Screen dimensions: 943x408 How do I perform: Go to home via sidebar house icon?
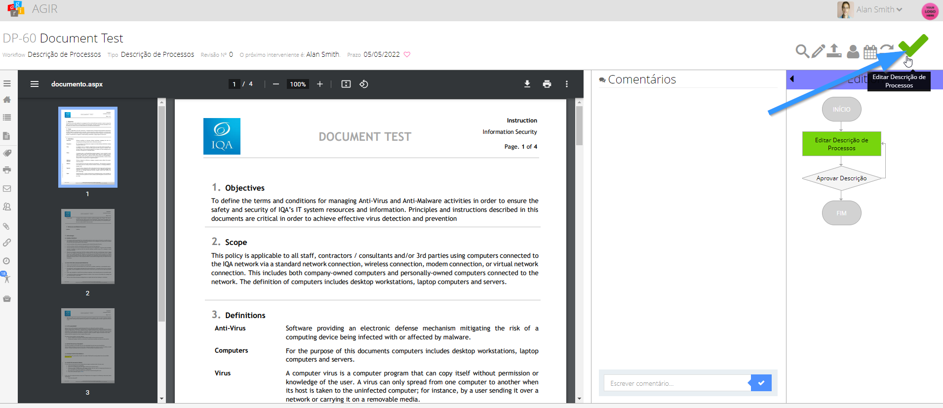pyautogui.click(x=7, y=100)
